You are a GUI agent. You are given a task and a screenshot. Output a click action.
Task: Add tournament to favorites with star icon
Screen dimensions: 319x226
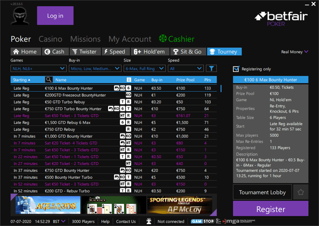(300, 192)
